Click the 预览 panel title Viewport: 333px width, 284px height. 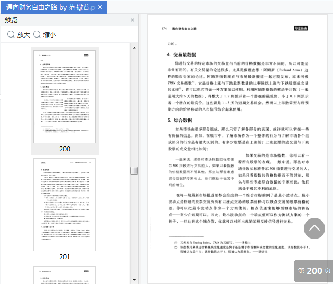pyautogui.click(x=11, y=20)
